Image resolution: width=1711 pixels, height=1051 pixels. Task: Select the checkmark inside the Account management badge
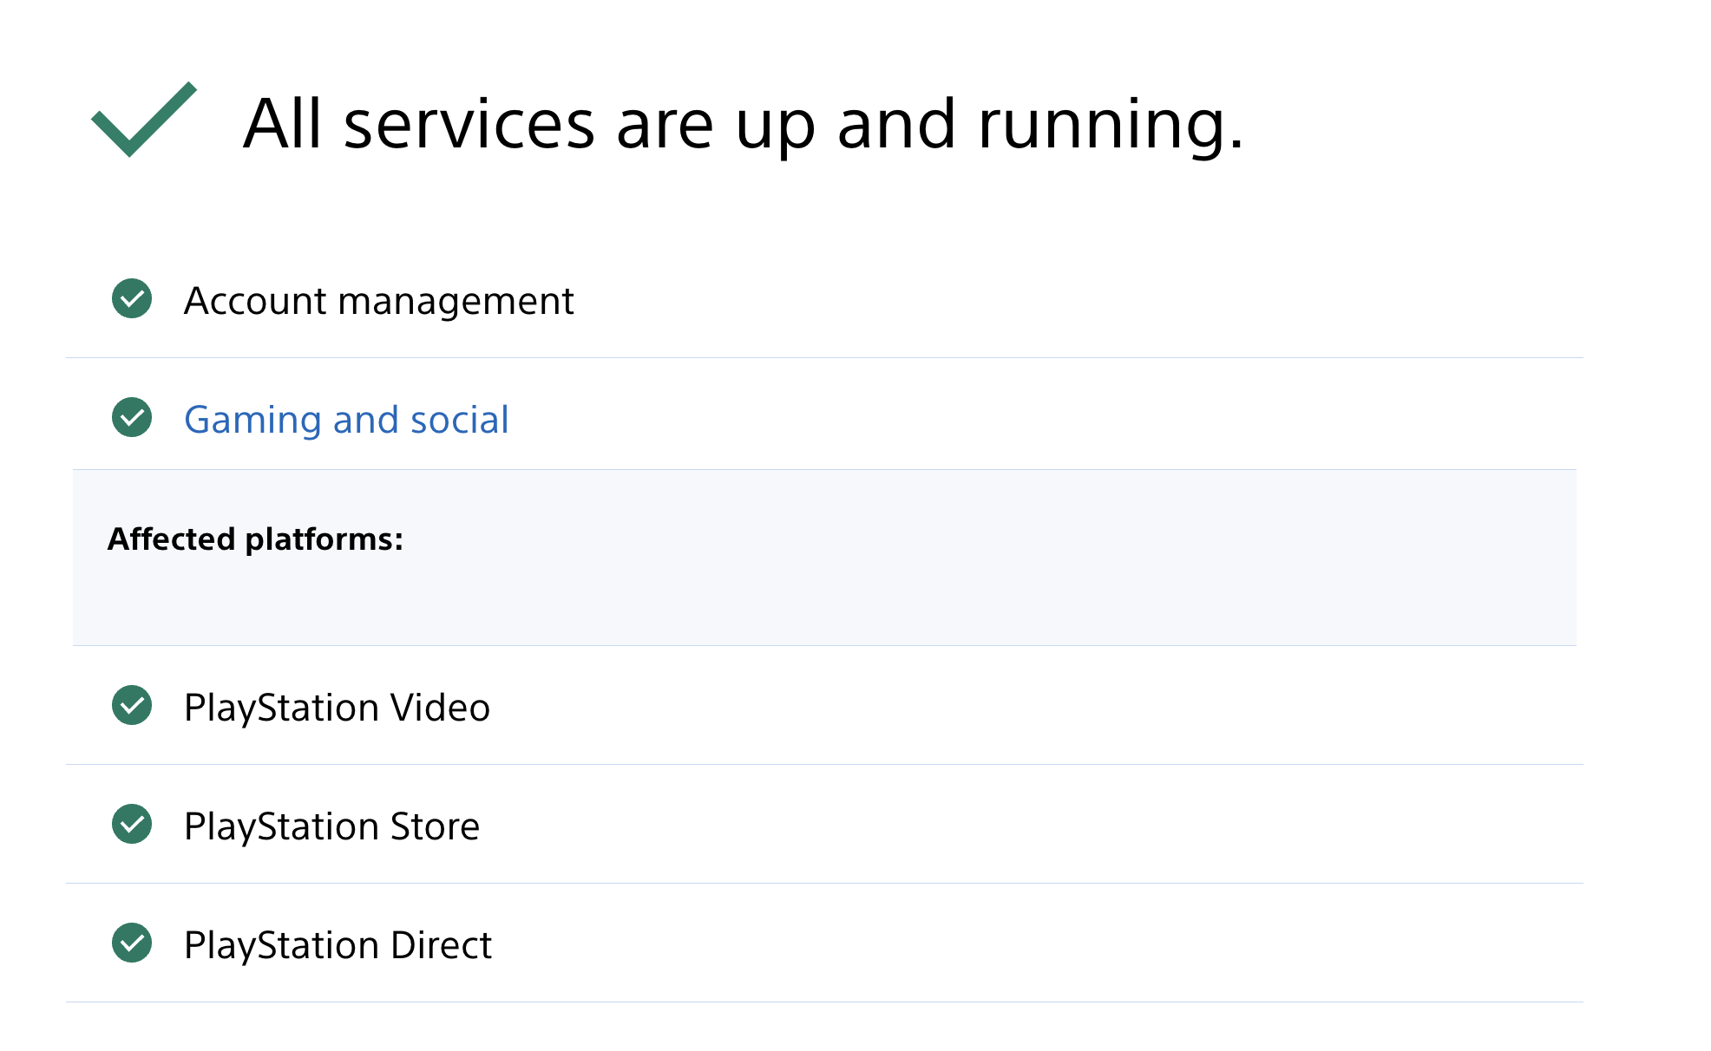131,300
